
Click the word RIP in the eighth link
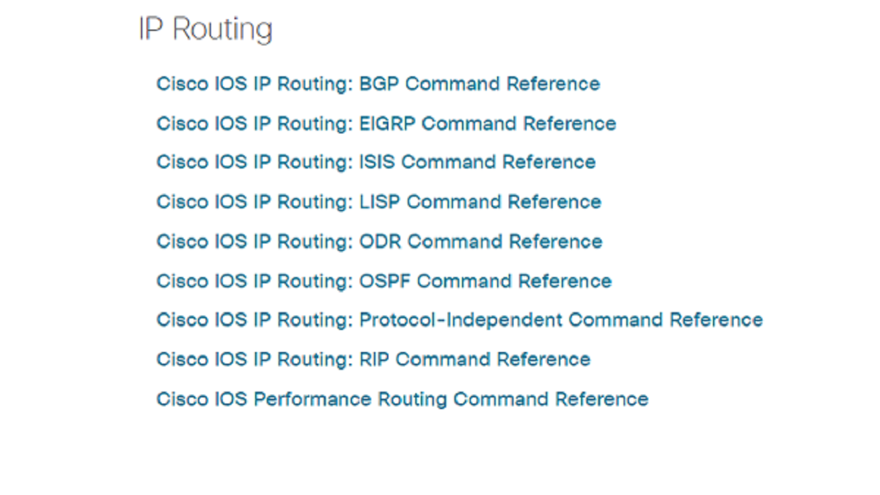[x=375, y=360]
